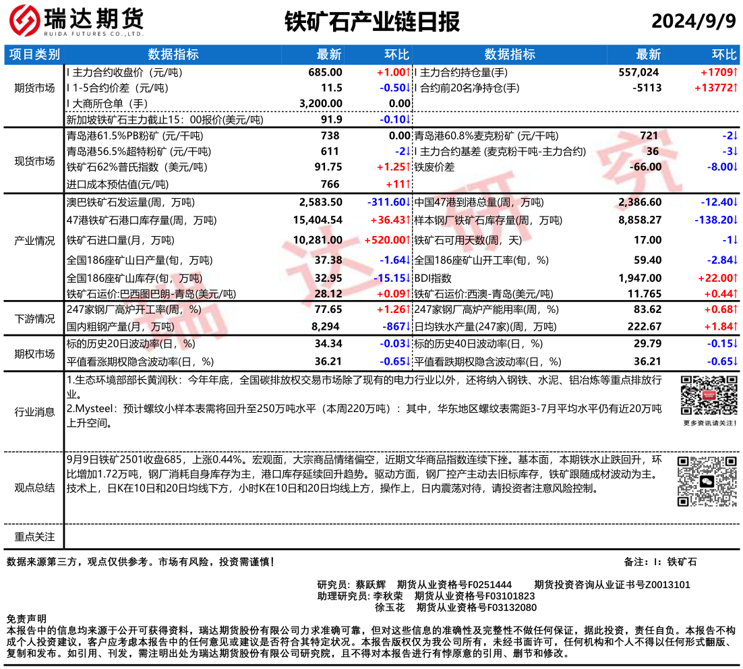
Task: Select the 期权市场 category cell
Action: tap(34, 353)
